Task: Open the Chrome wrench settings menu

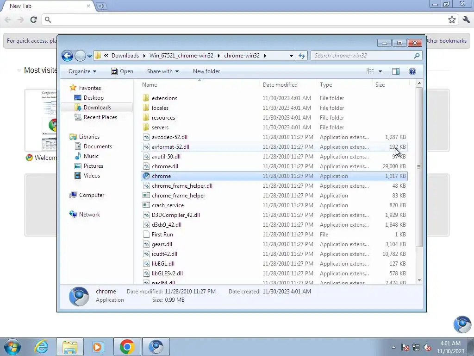Action: [466, 19]
